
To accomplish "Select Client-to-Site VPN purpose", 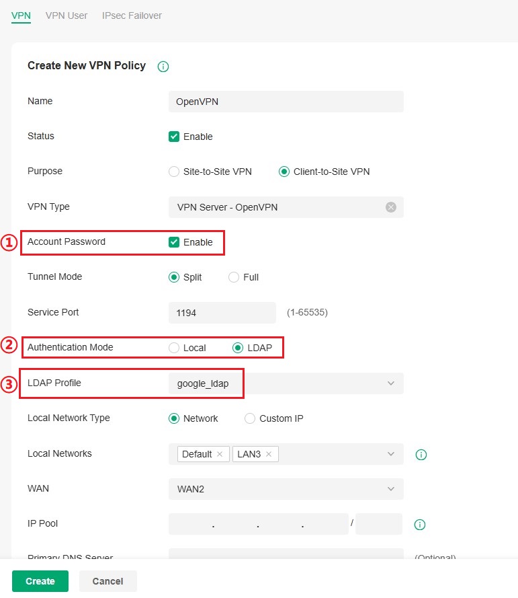I will coord(284,172).
